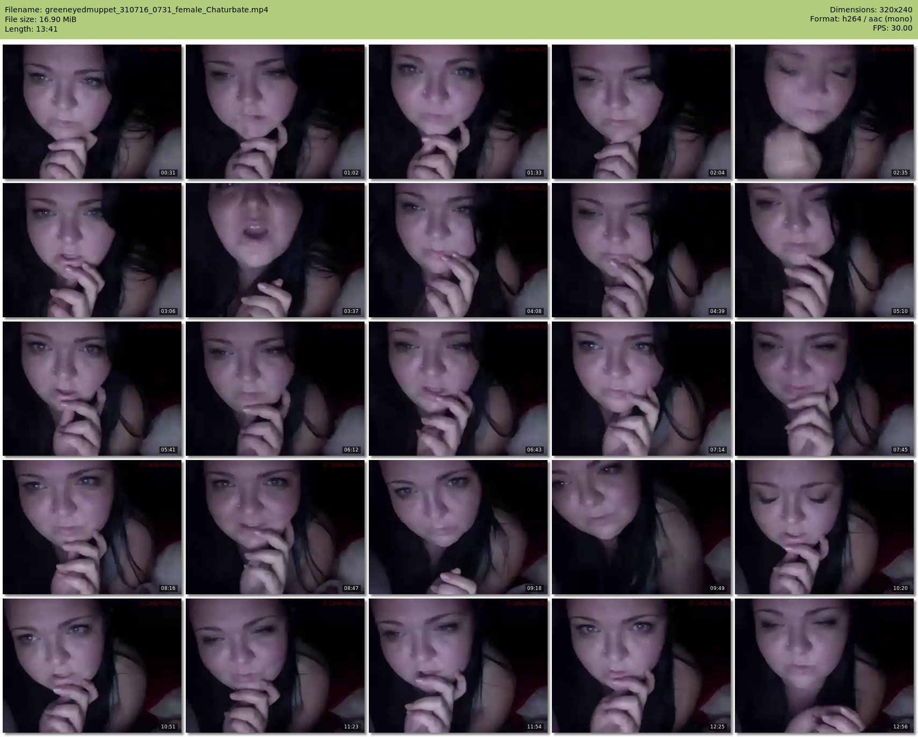
Task: Click the thumbnail timestamped 06:12
Action: 275,389
